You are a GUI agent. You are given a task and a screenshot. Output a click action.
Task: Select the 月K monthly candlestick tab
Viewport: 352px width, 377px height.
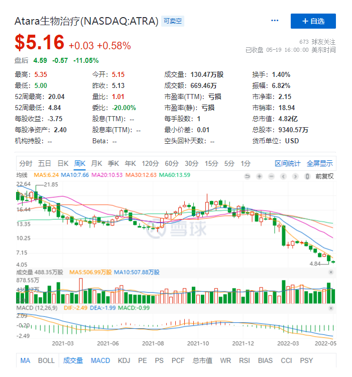(96, 163)
